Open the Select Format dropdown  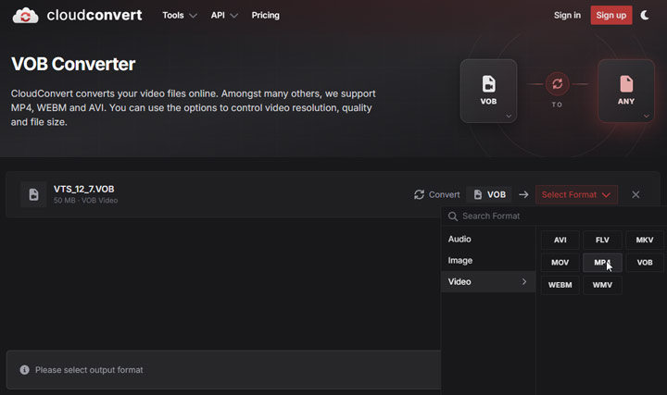pos(576,194)
